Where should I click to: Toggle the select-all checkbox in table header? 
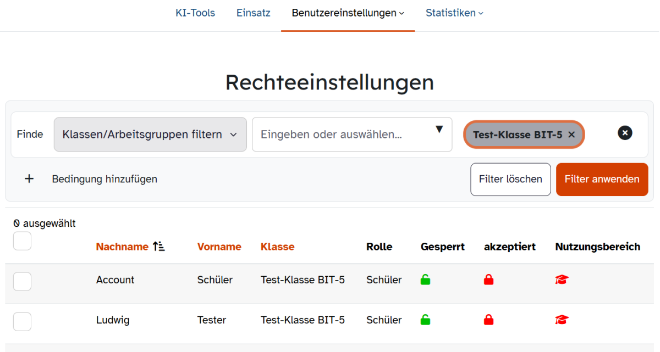coord(23,241)
